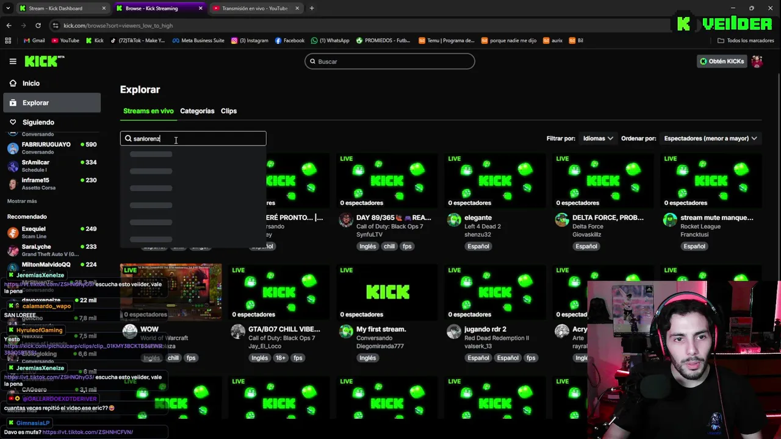The width and height of the screenshot is (781, 439).
Task: Open Exequiel recommended channel
Action: 52,232
